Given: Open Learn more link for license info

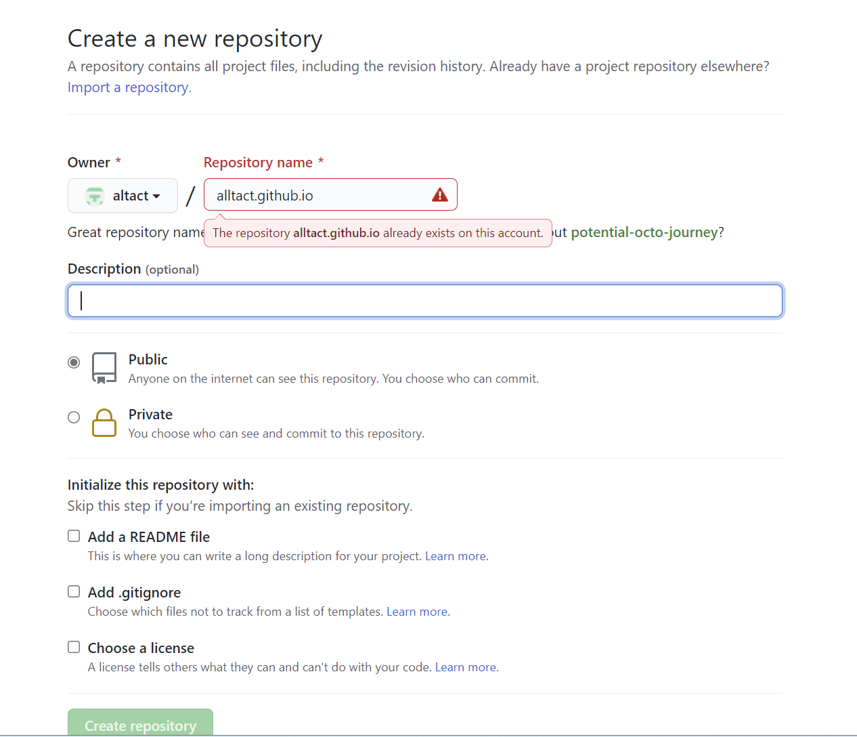Looking at the screenshot, I should tap(466, 667).
